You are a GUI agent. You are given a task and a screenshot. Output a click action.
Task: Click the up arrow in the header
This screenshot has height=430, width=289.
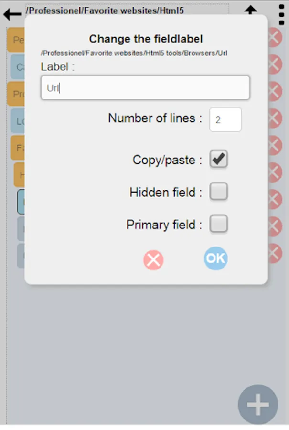250,10
